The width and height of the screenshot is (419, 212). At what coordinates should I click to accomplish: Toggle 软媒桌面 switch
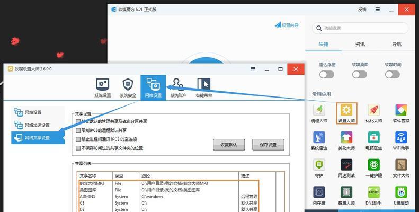360,75
